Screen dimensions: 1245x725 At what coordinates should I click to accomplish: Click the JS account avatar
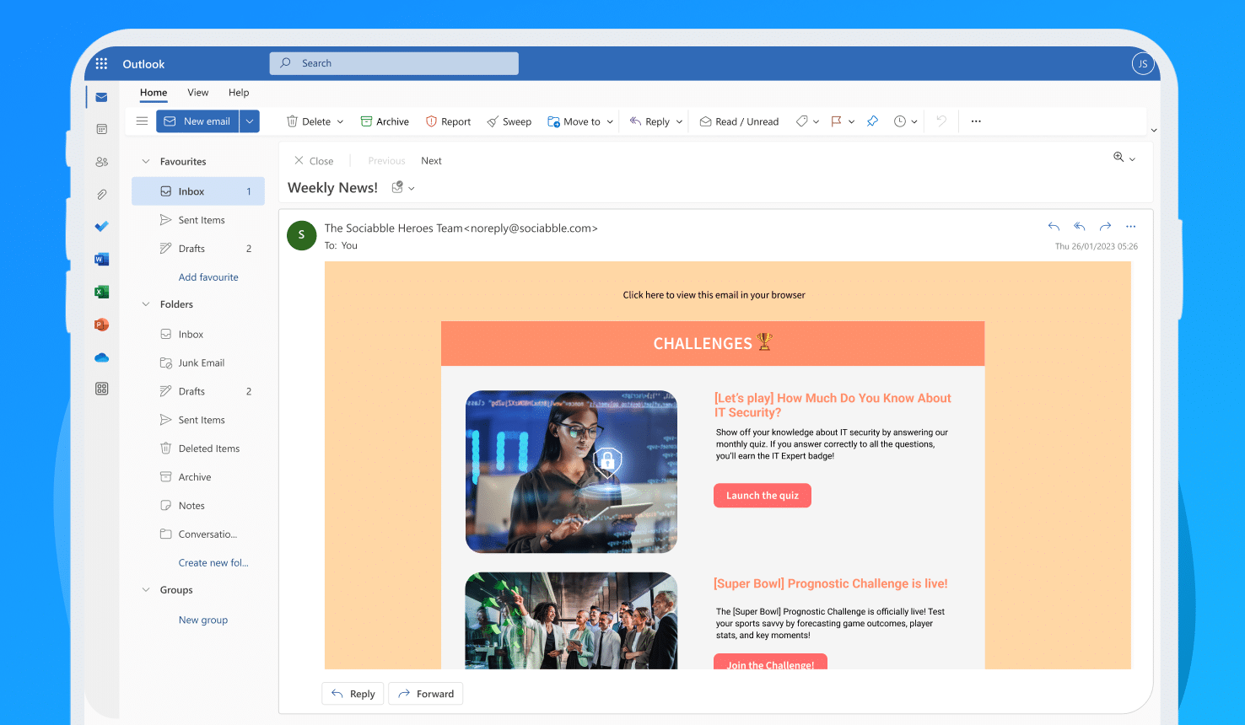[1142, 63]
